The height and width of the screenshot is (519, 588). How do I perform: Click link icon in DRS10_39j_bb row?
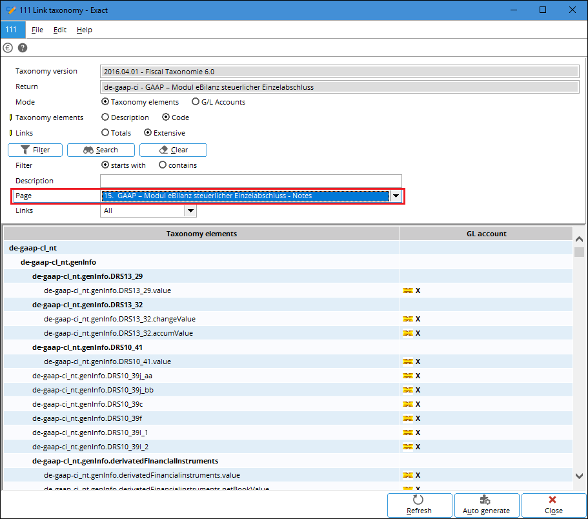click(x=408, y=391)
